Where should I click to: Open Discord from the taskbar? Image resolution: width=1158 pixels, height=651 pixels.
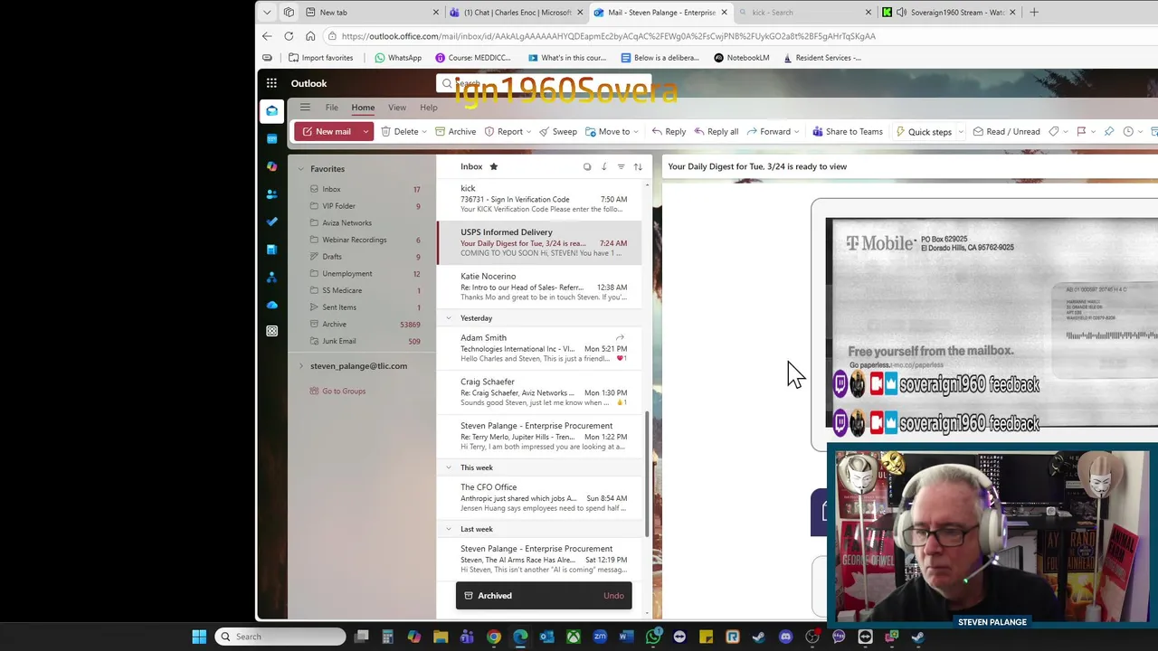pos(785,637)
